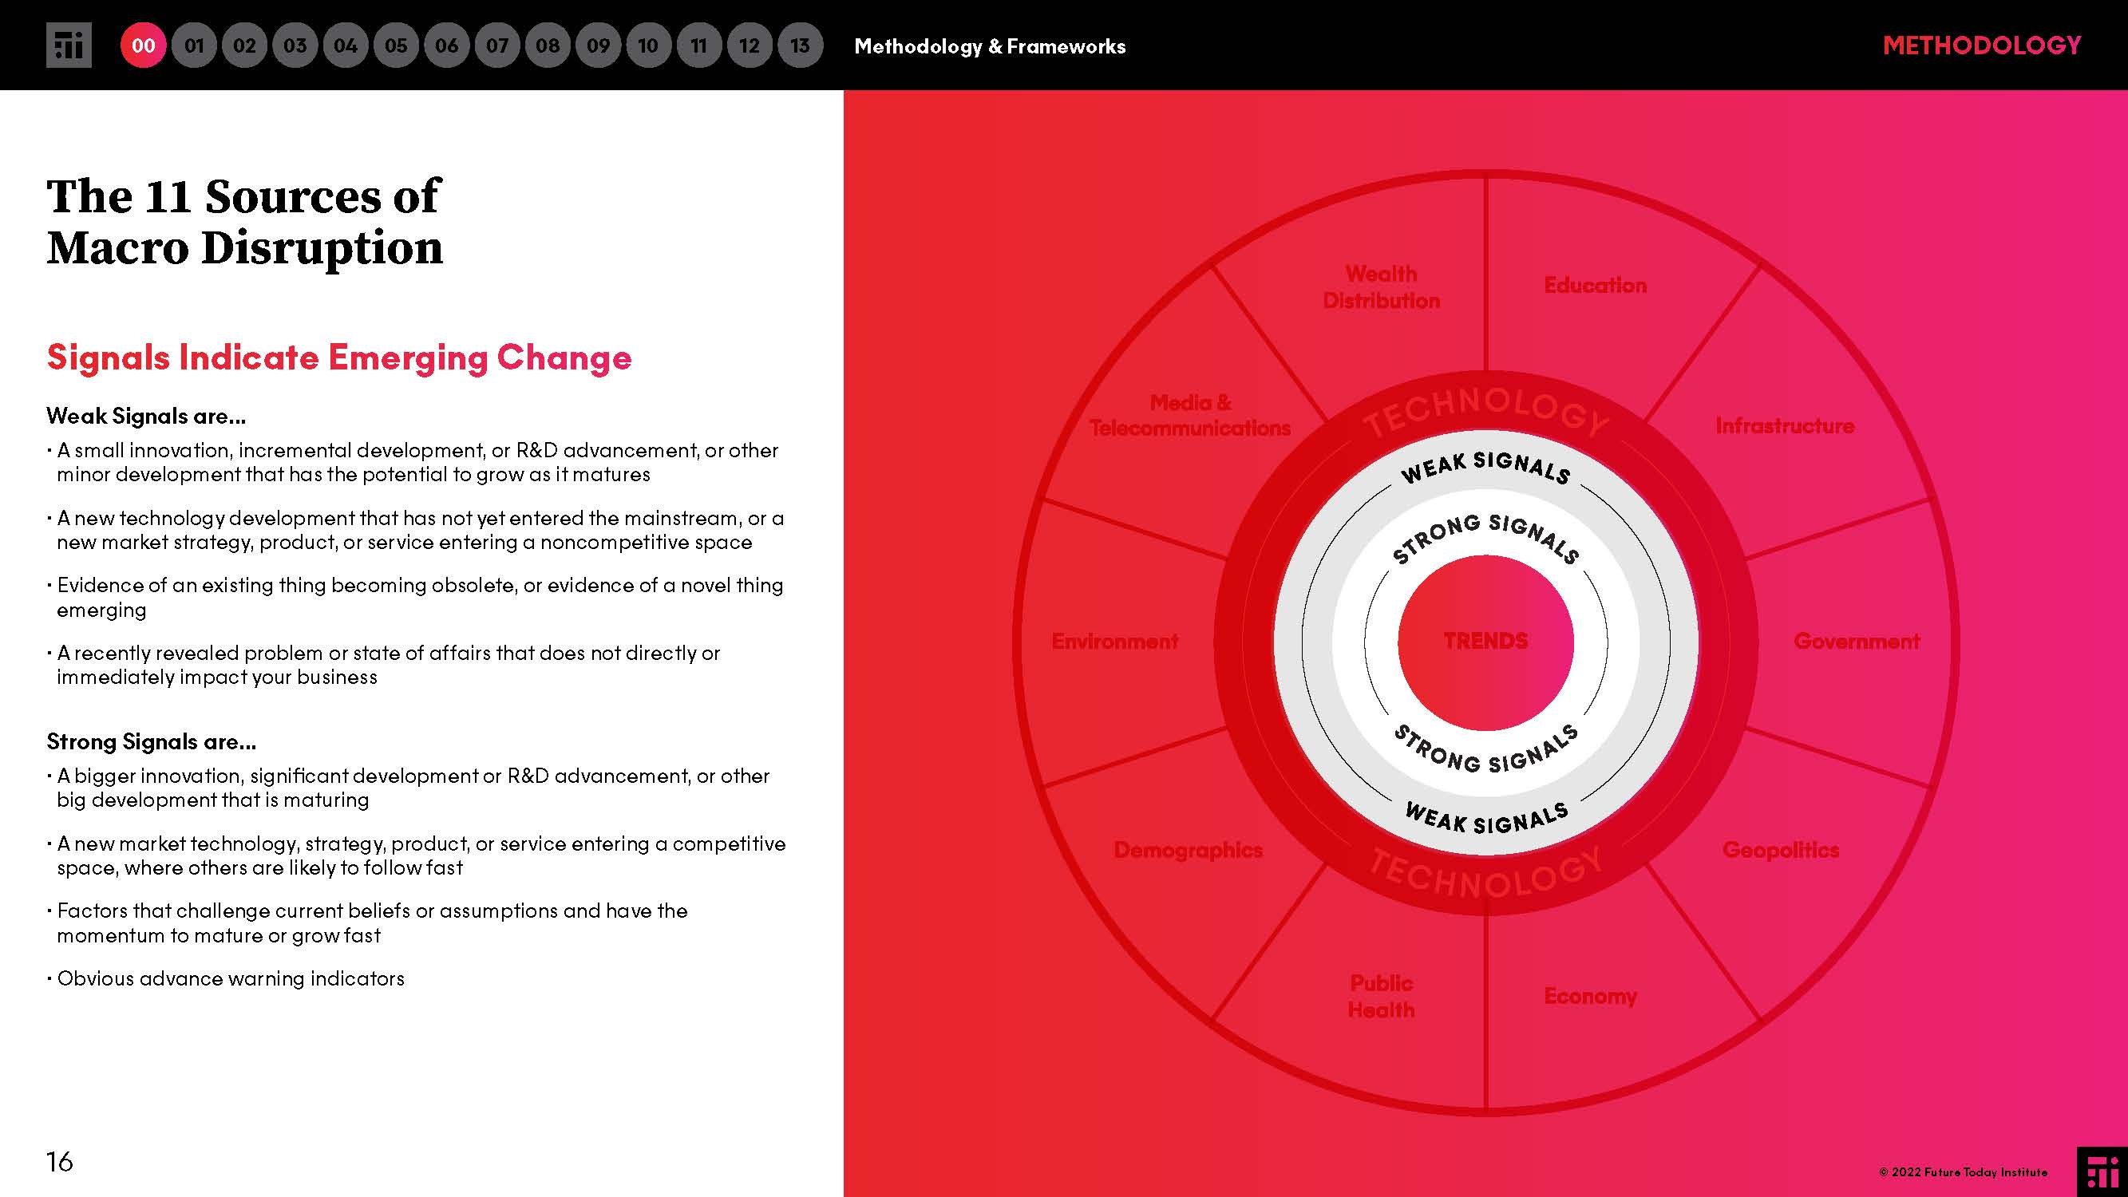Jump to section 01 circle
Image resolution: width=2128 pixels, height=1197 pixels.
coord(193,45)
